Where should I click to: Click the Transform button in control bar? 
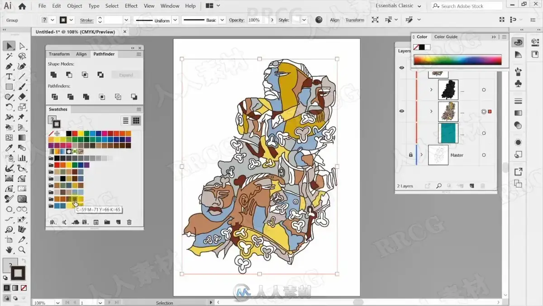coord(355,20)
